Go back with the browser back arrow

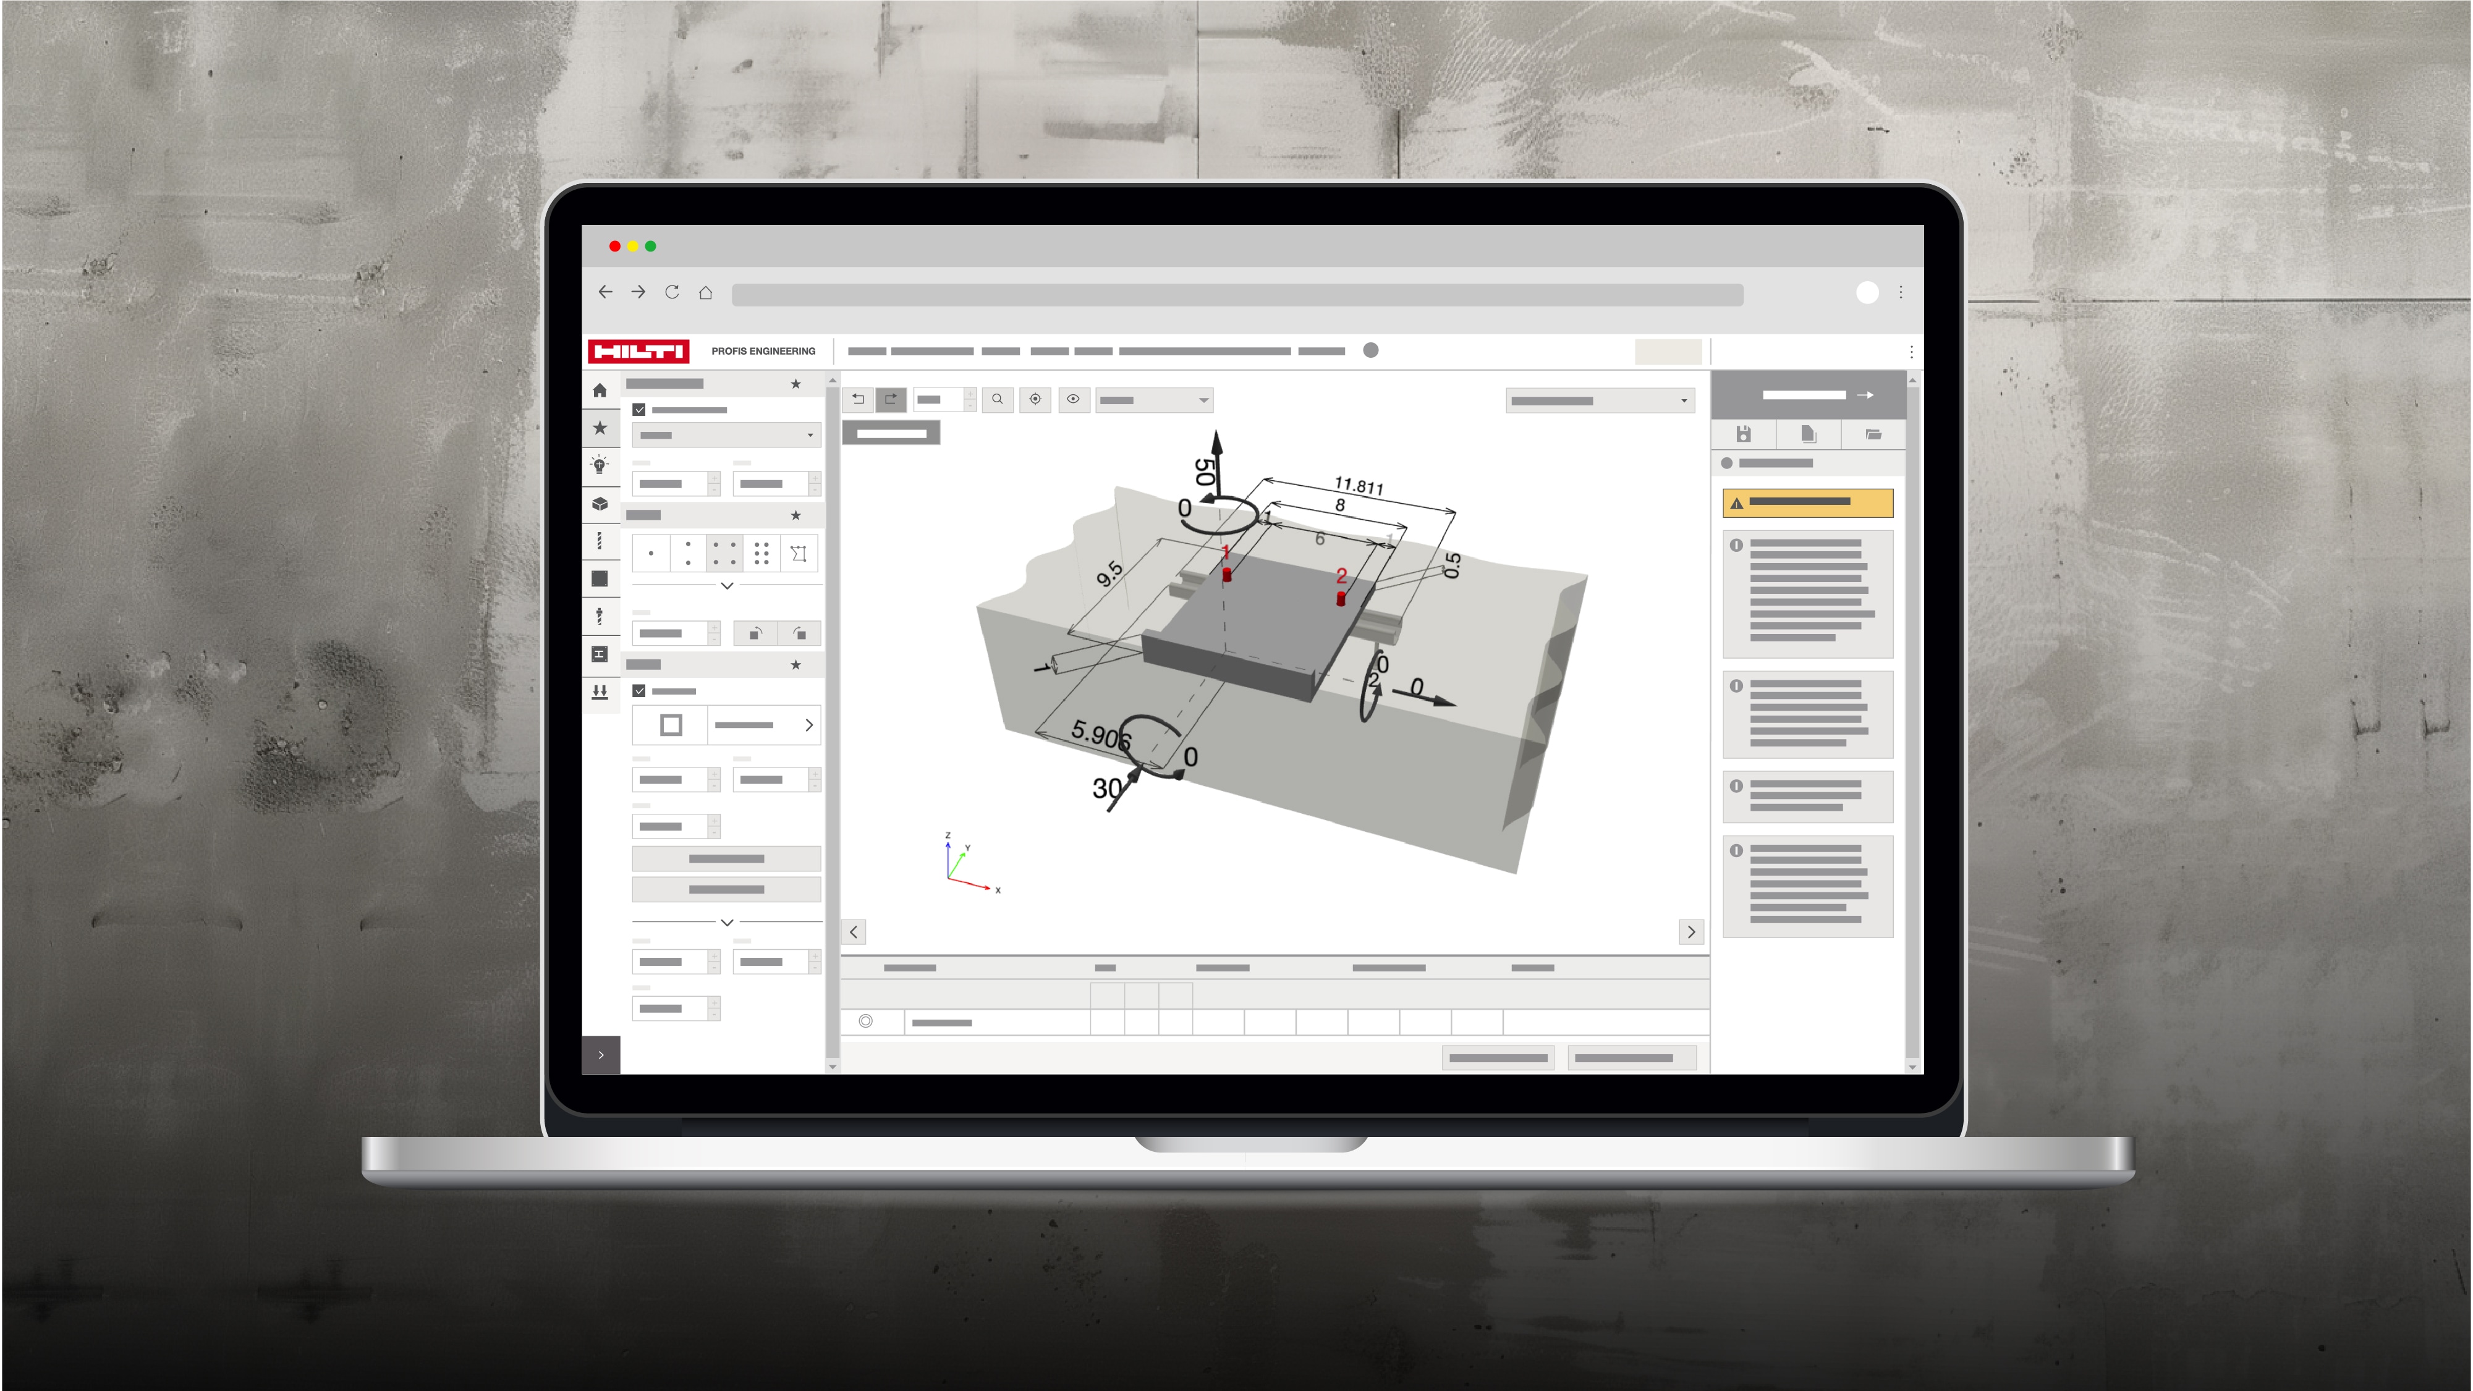click(x=606, y=292)
